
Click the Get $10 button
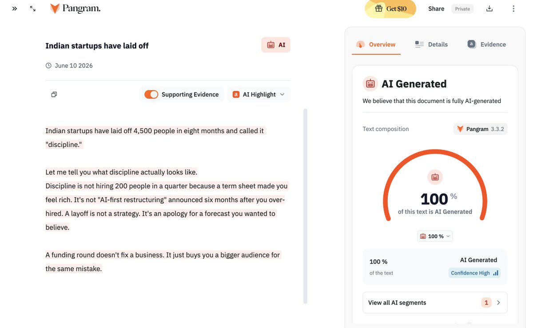(x=390, y=8)
